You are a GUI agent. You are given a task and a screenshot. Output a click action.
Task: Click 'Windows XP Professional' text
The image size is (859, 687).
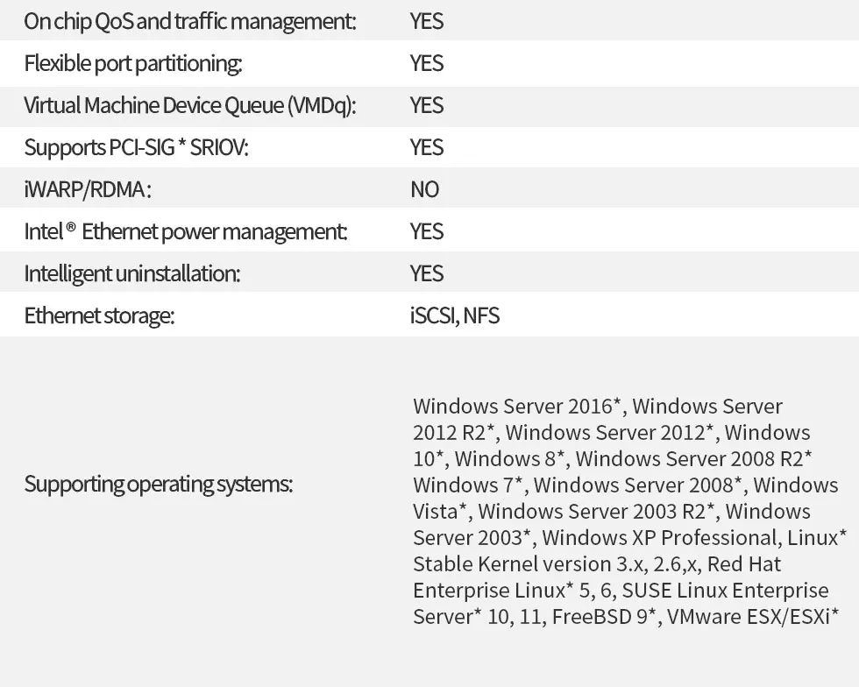pos(659,537)
